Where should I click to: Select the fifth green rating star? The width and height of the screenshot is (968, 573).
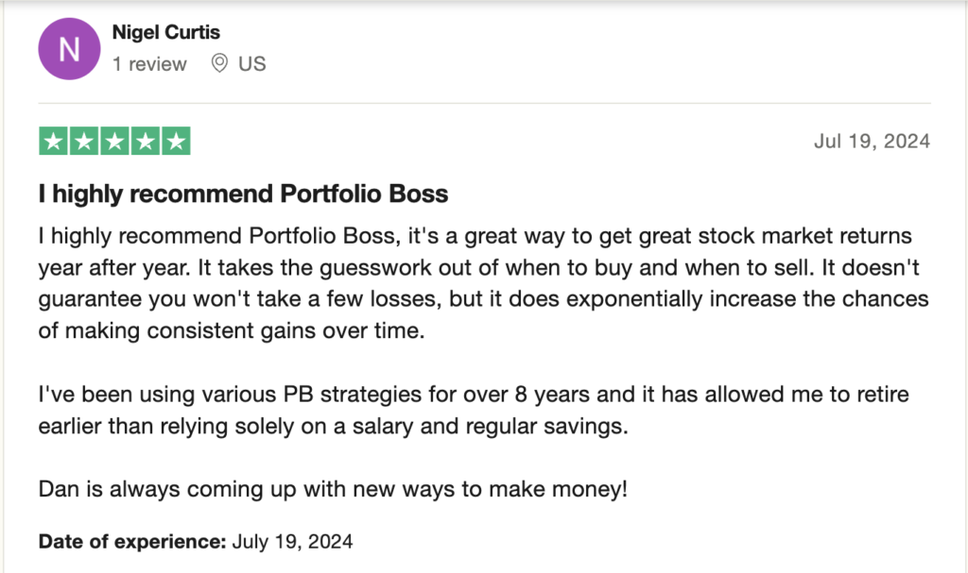(177, 142)
